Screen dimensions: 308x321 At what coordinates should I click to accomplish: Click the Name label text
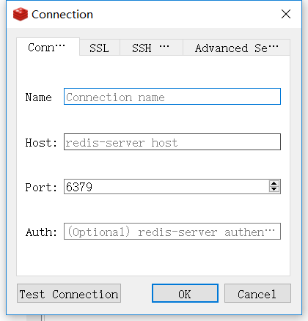click(39, 97)
